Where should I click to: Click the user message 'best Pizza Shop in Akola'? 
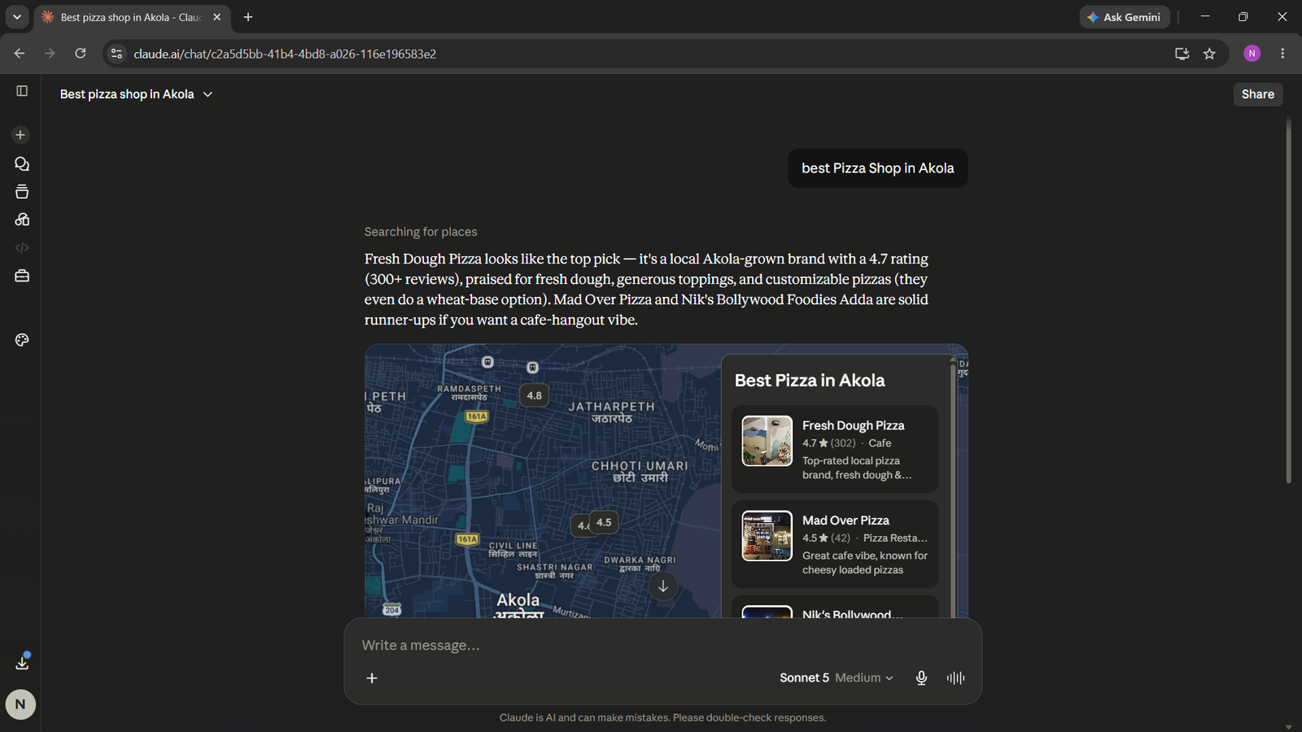click(878, 168)
